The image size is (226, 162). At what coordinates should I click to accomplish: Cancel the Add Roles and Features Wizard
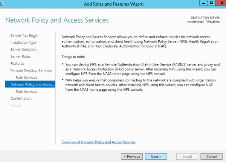tap(211, 156)
